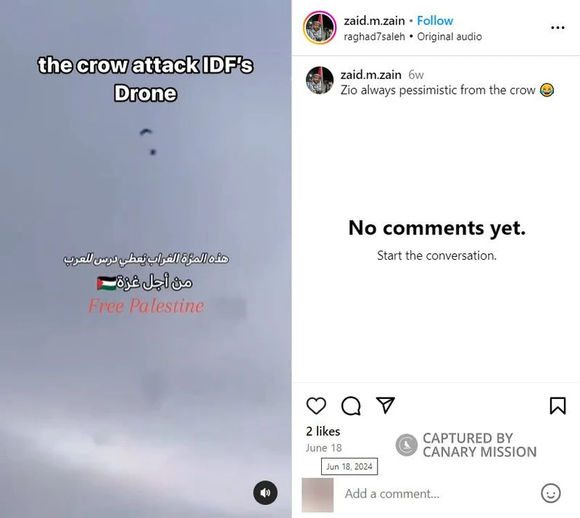Like the post with heart icon

[x=316, y=406]
